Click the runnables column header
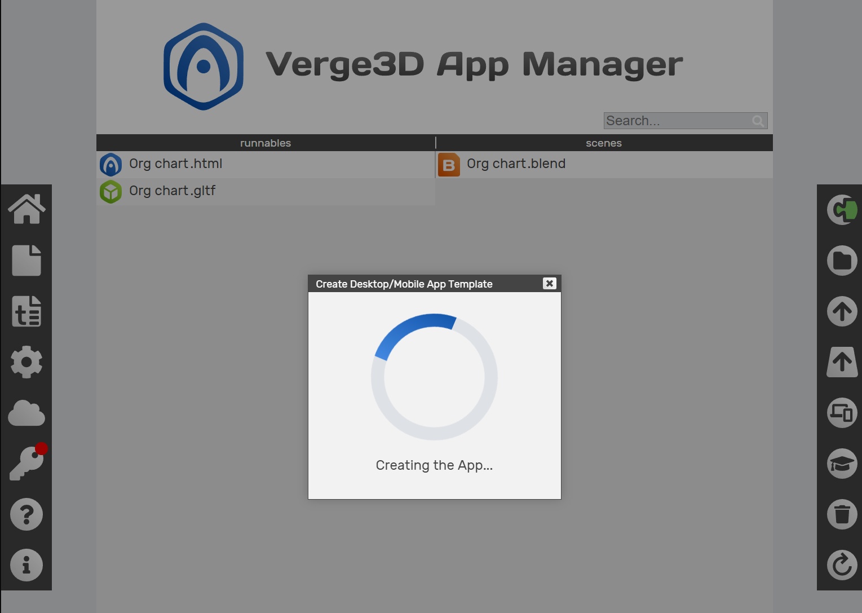The width and height of the screenshot is (862, 613). coord(266,143)
